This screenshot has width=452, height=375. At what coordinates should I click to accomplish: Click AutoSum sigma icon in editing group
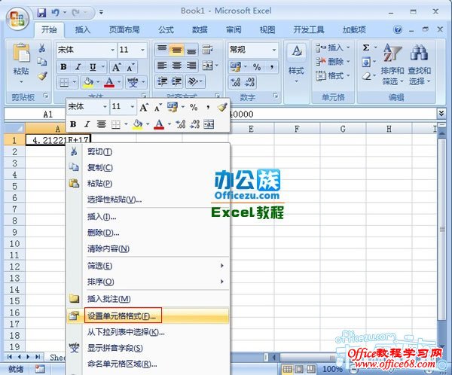(x=366, y=47)
